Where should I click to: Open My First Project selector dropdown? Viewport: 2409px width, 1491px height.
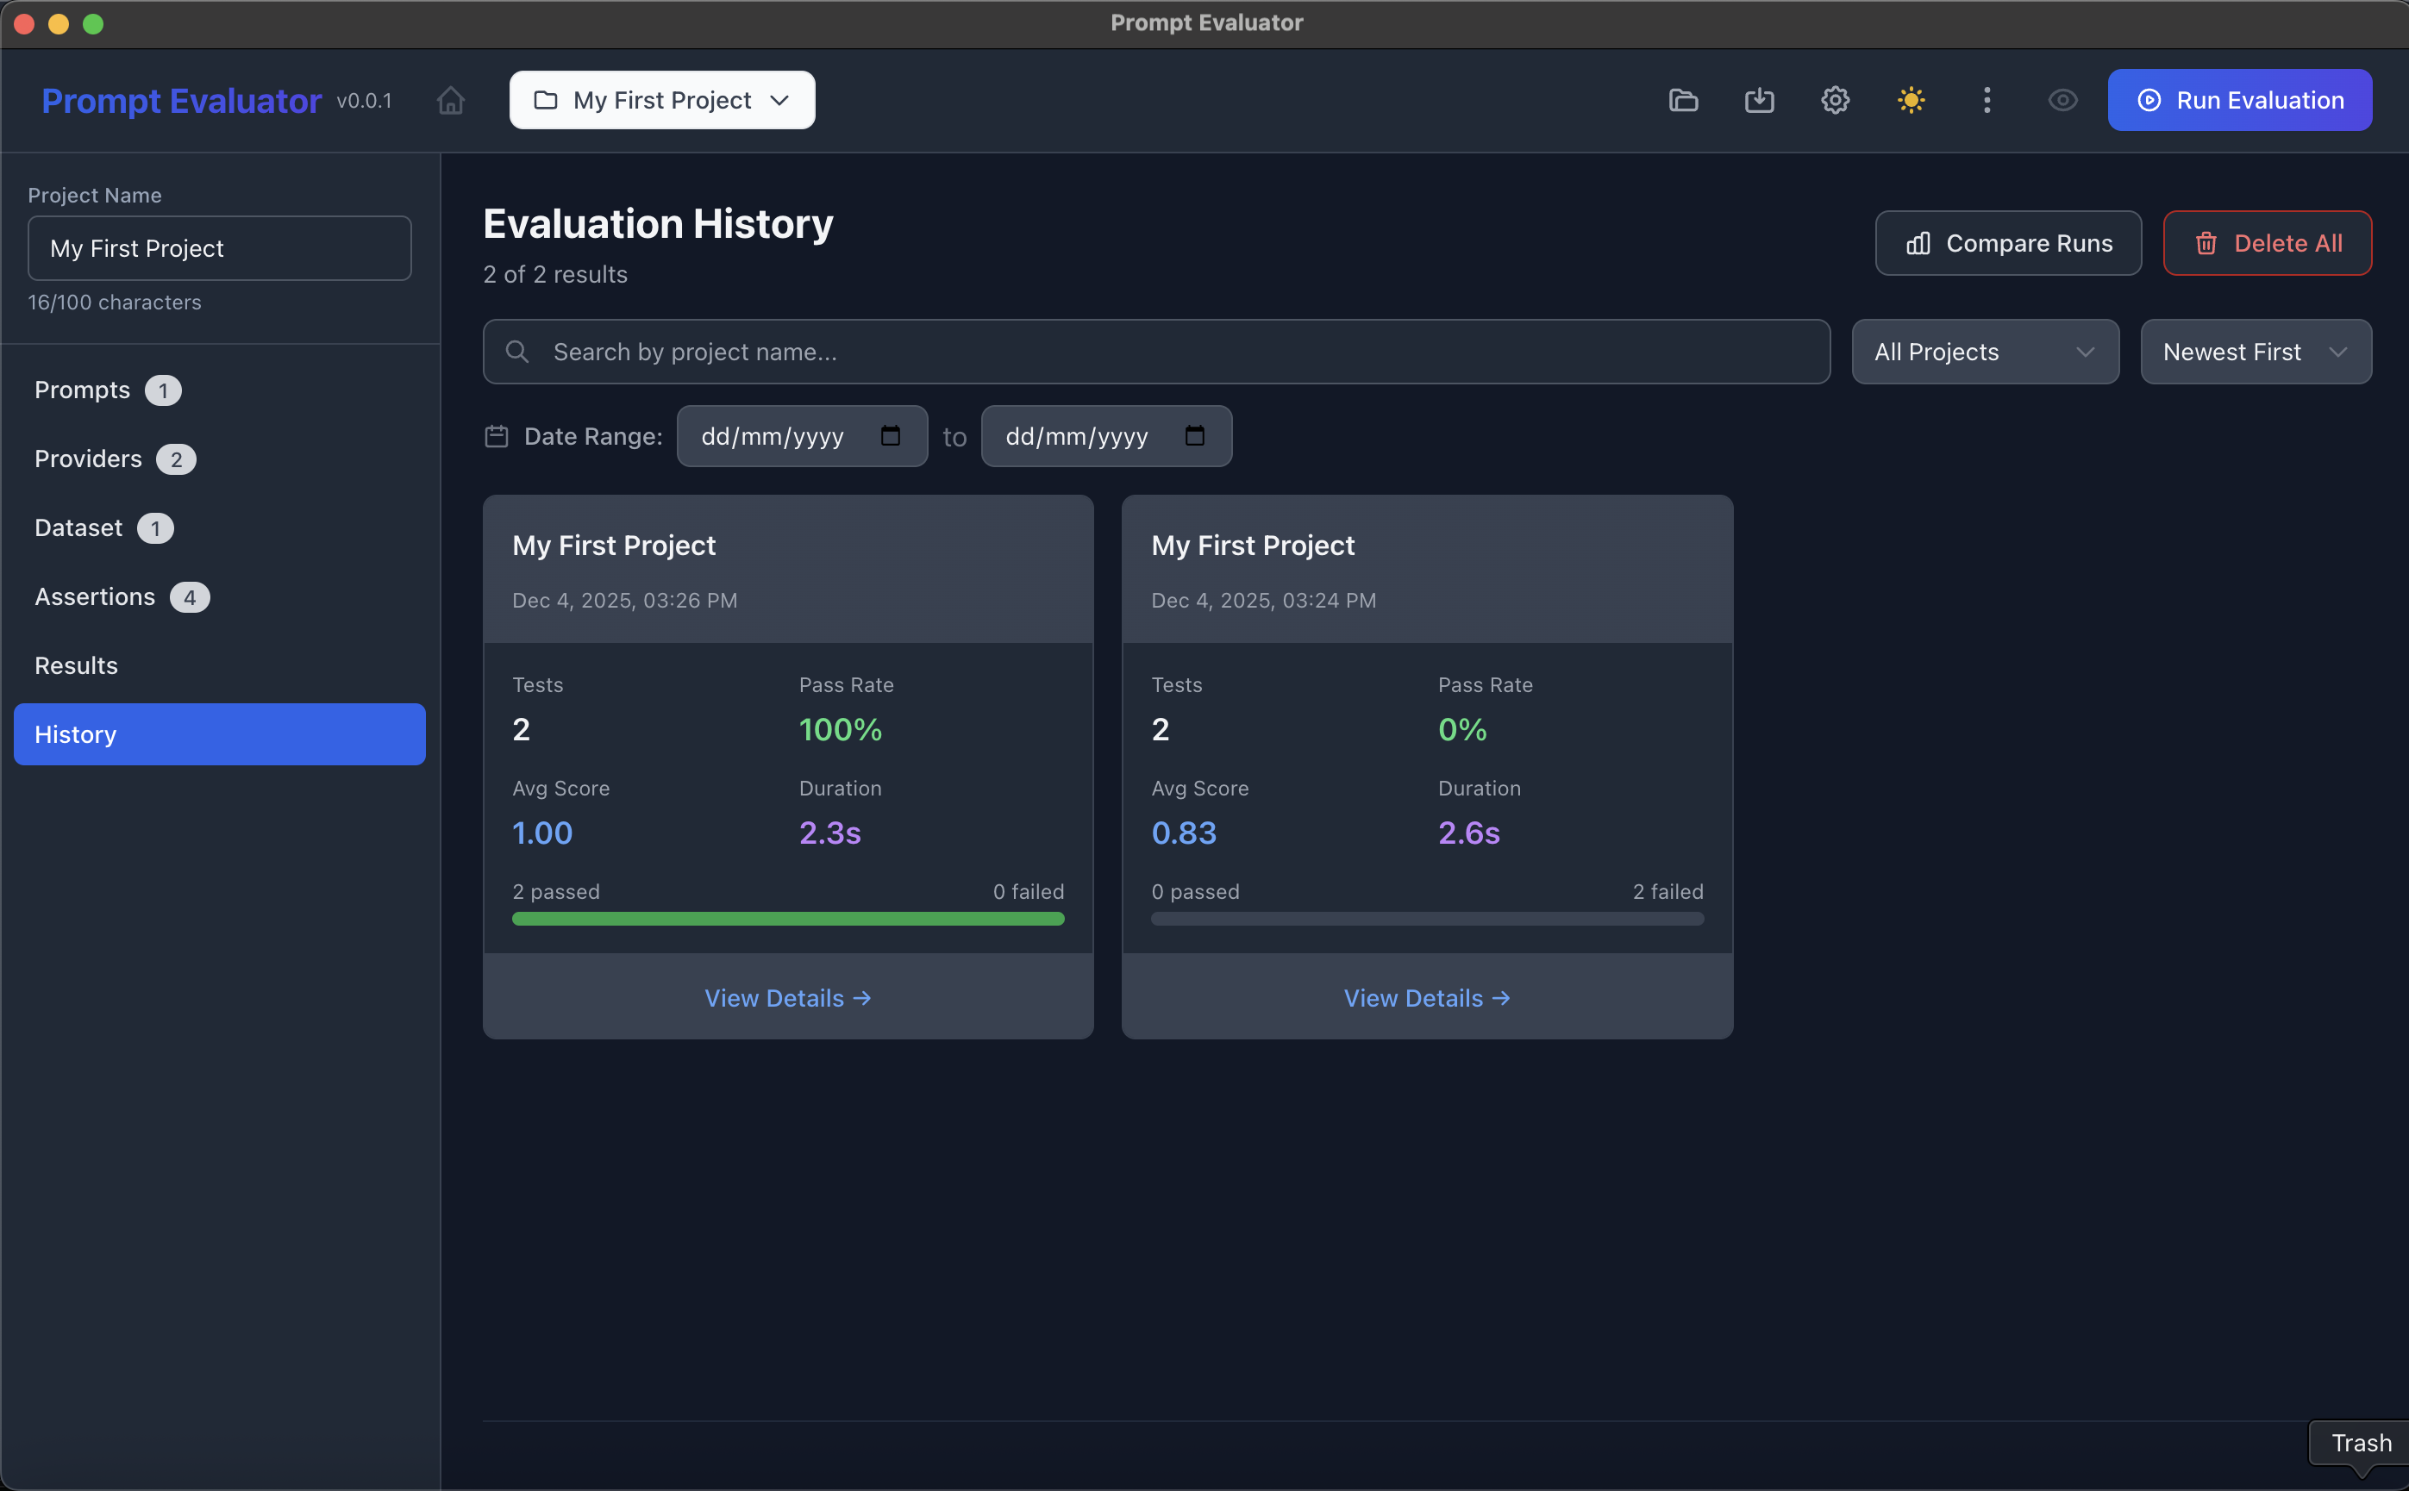click(662, 101)
